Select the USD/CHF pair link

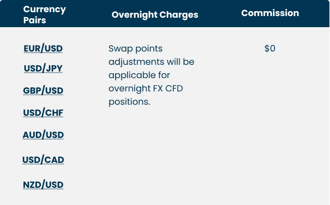click(43, 112)
